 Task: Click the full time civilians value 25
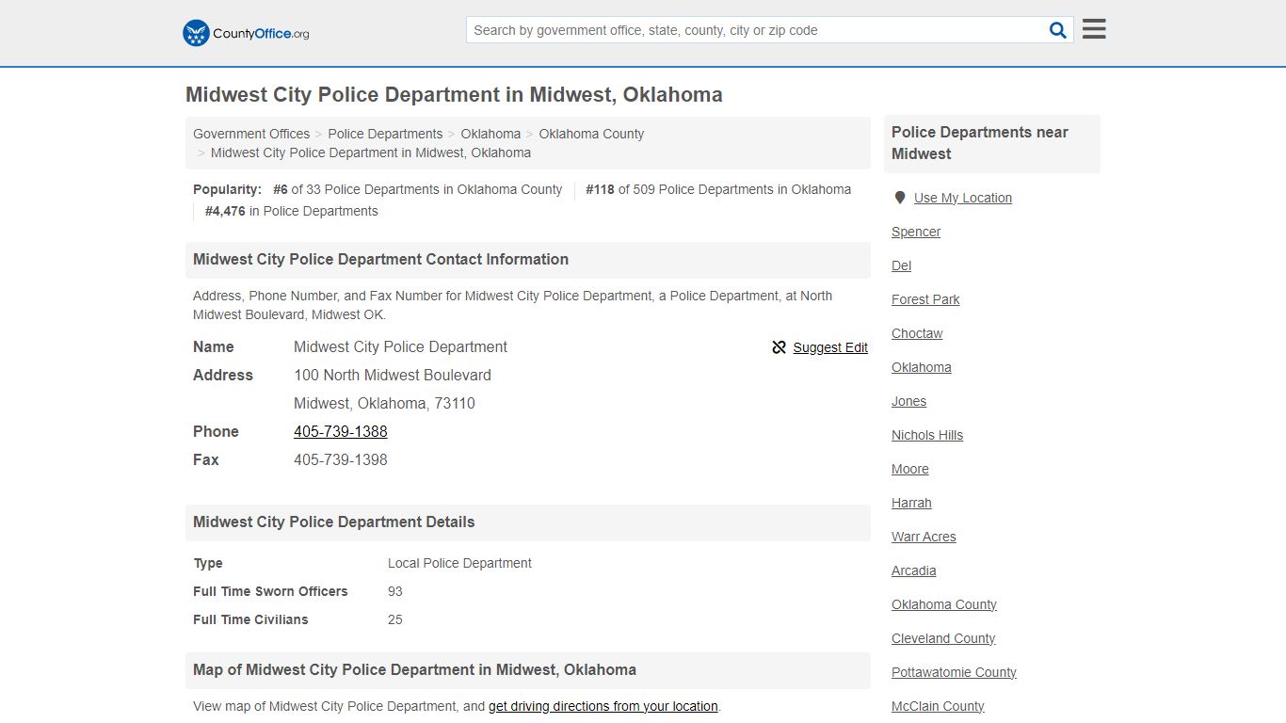coord(395,619)
